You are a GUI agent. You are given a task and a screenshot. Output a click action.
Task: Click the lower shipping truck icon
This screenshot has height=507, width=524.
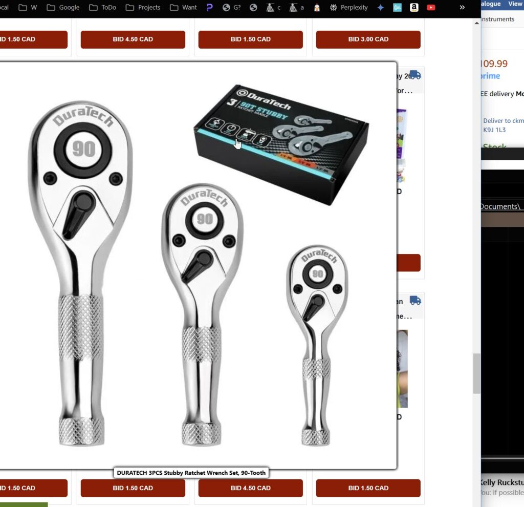pyautogui.click(x=415, y=301)
